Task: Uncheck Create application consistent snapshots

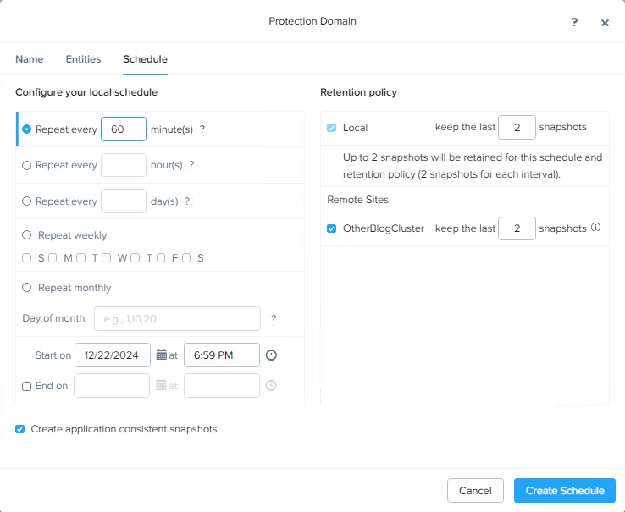Action: tap(20, 429)
